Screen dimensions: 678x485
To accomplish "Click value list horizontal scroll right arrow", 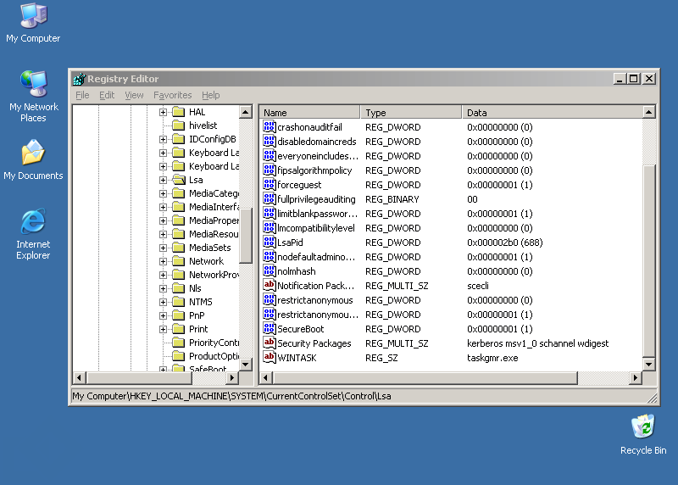I will (635, 377).
